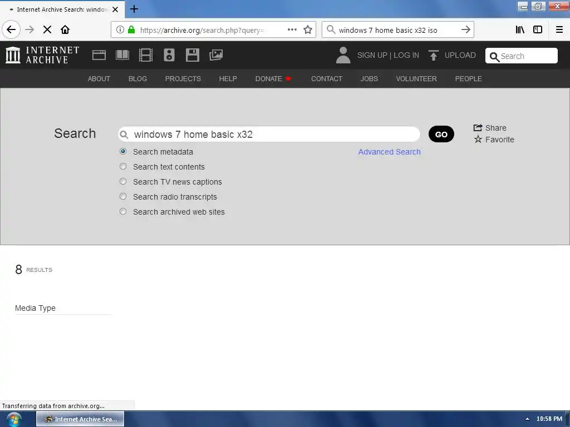Select Search metadata radio option
This screenshot has height=427, width=570.
(123, 151)
